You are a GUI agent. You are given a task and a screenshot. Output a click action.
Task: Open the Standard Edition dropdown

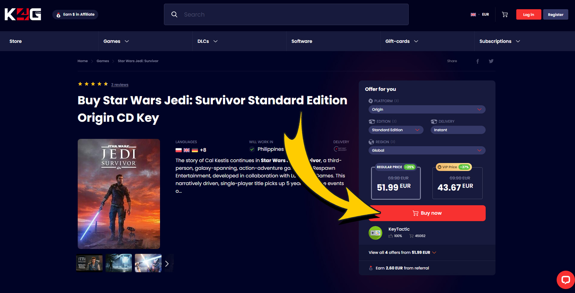click(x=395, y=130)
